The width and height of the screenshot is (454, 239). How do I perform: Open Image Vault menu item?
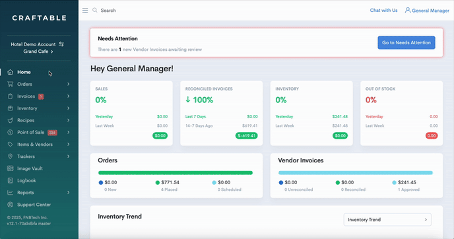(30, 168)
